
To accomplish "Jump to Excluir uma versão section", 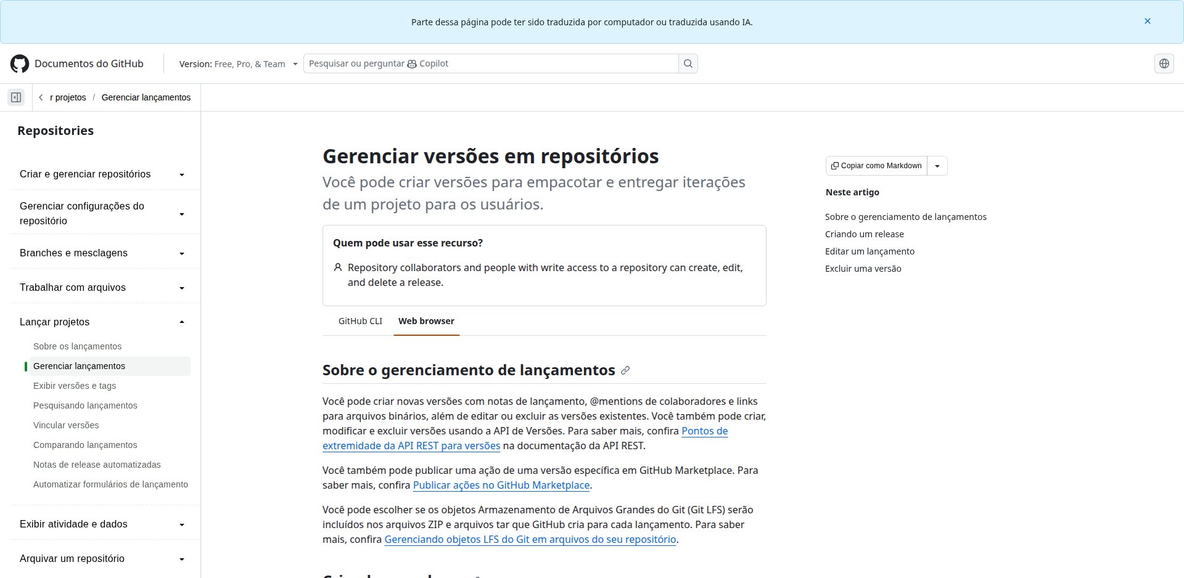I will (x=863, y=269).
